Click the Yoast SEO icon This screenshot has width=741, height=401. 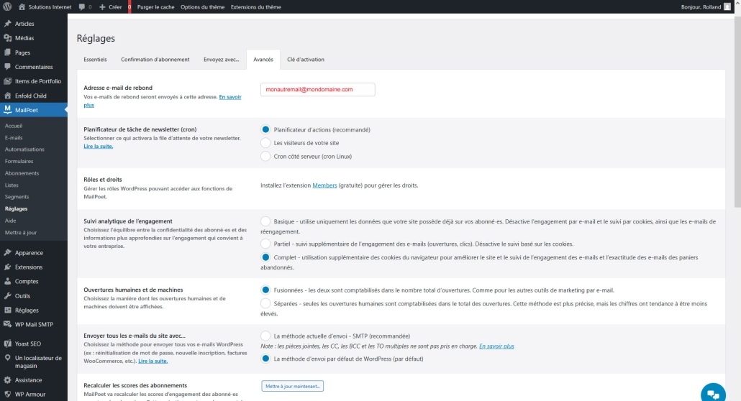coord(8,344)
